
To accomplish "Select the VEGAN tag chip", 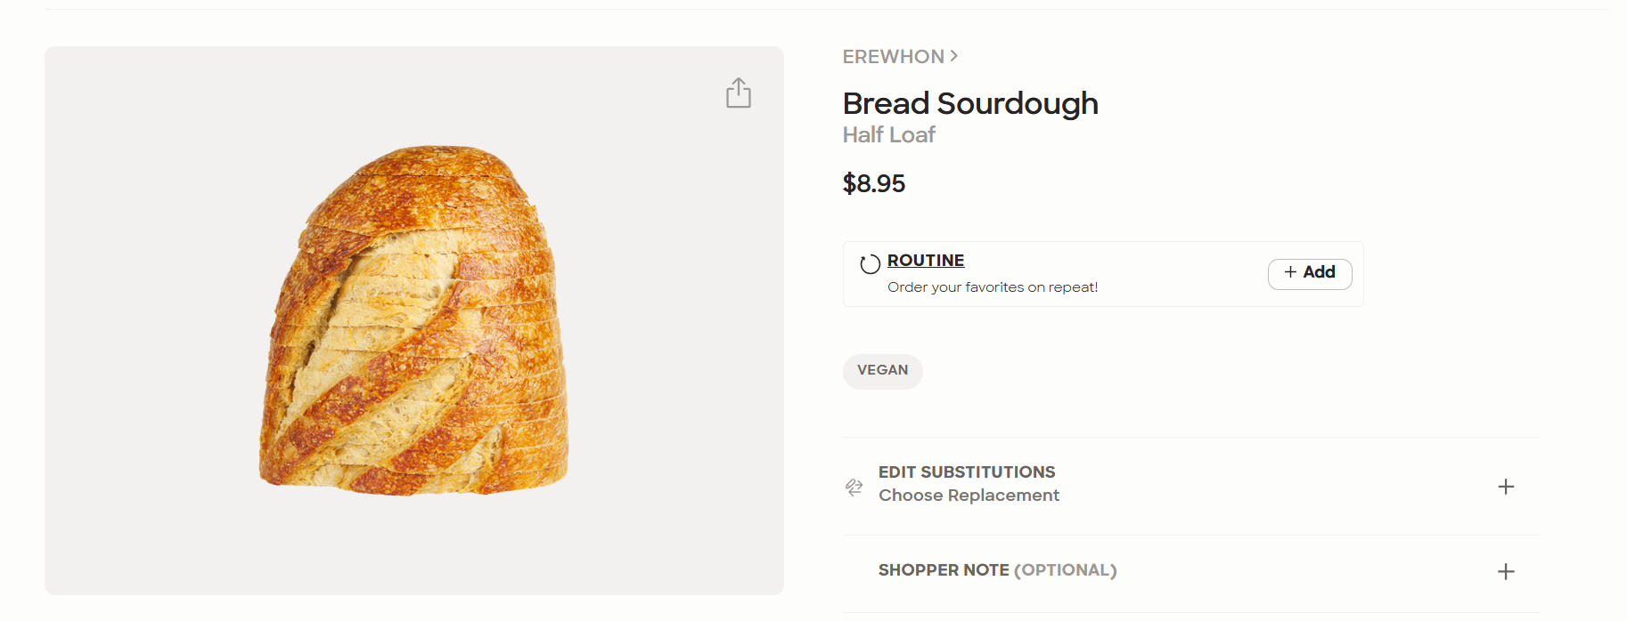I will coord(882,371).
